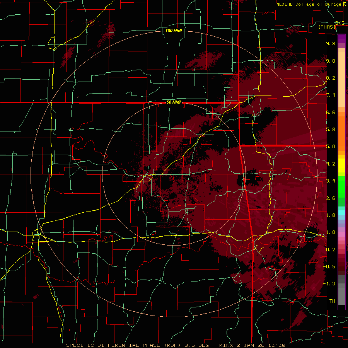The width and height of the screenshot is (348, 348).
Task: Click the pink segment of the color bar
Action: pyautogui.click(x=341, y=234)
